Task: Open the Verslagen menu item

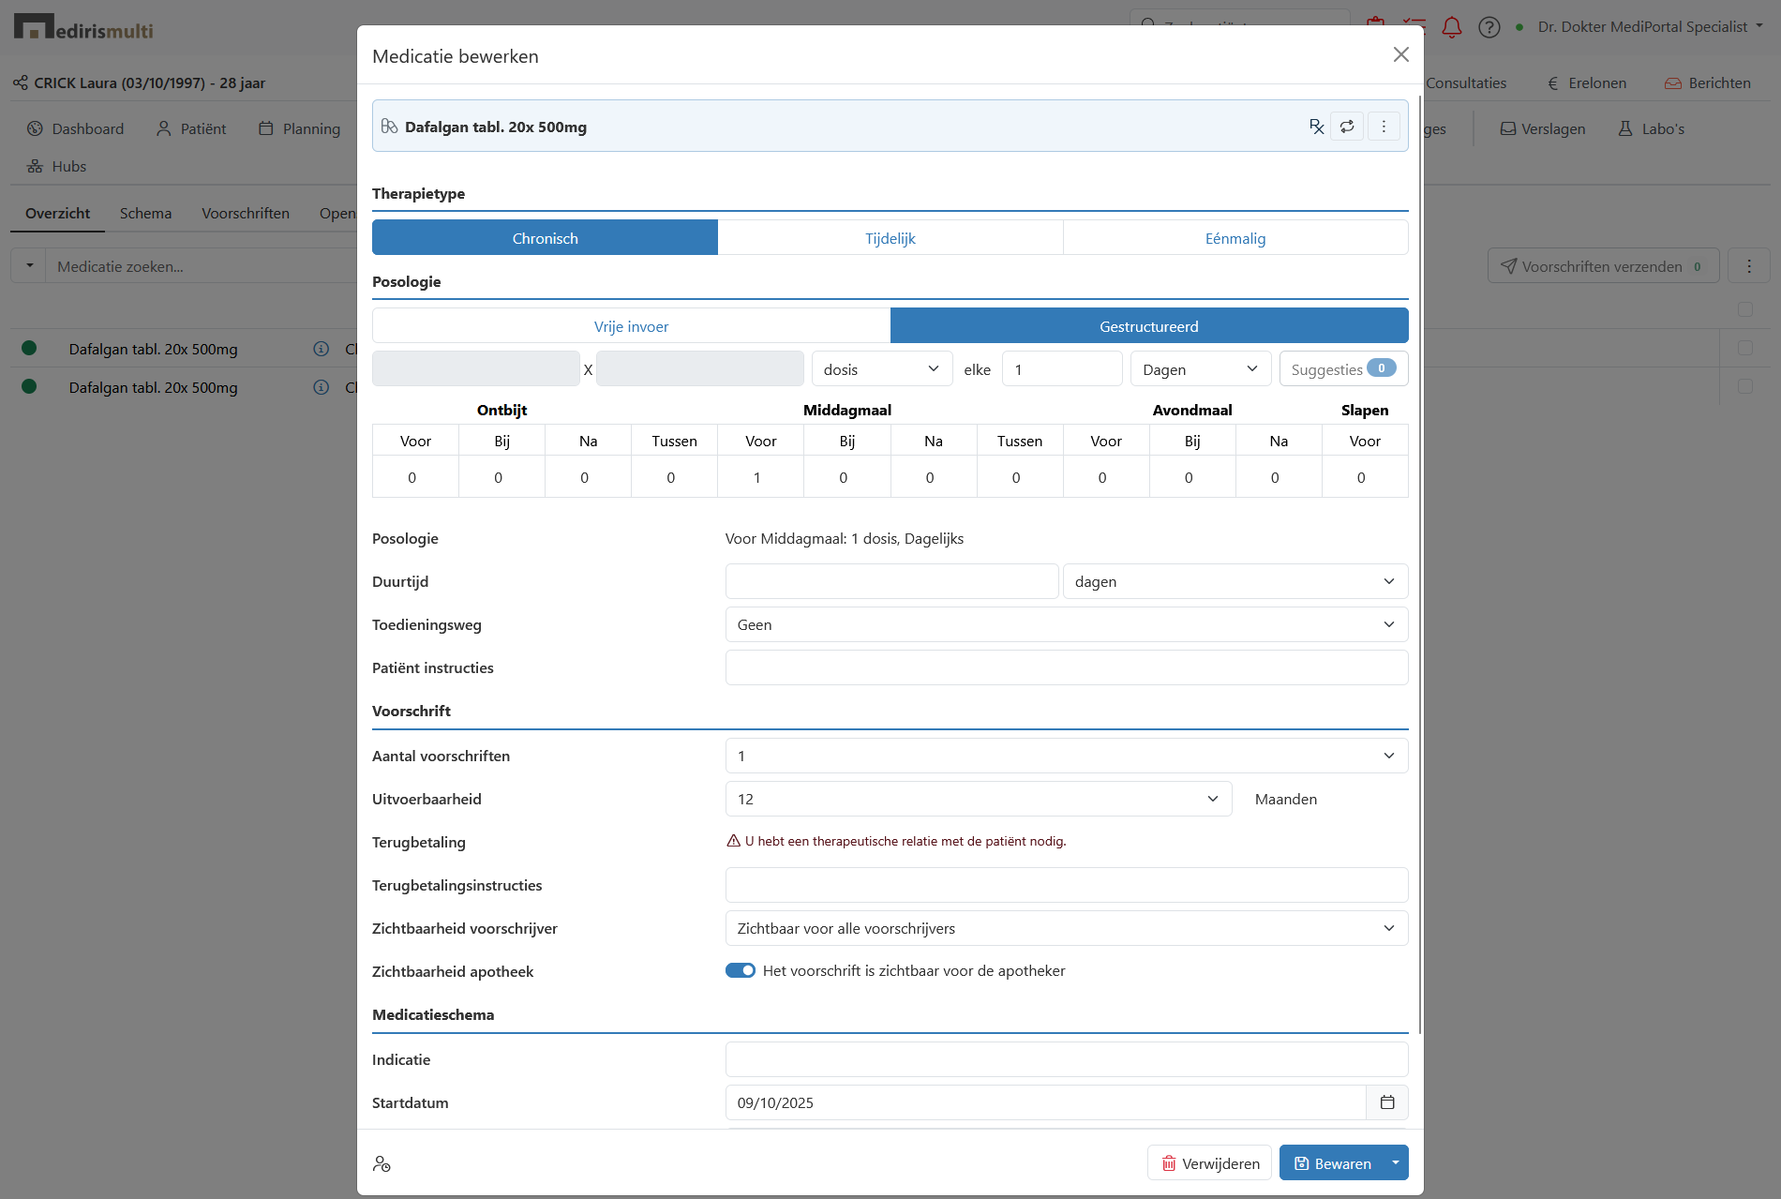Action: click(1543, 128)
